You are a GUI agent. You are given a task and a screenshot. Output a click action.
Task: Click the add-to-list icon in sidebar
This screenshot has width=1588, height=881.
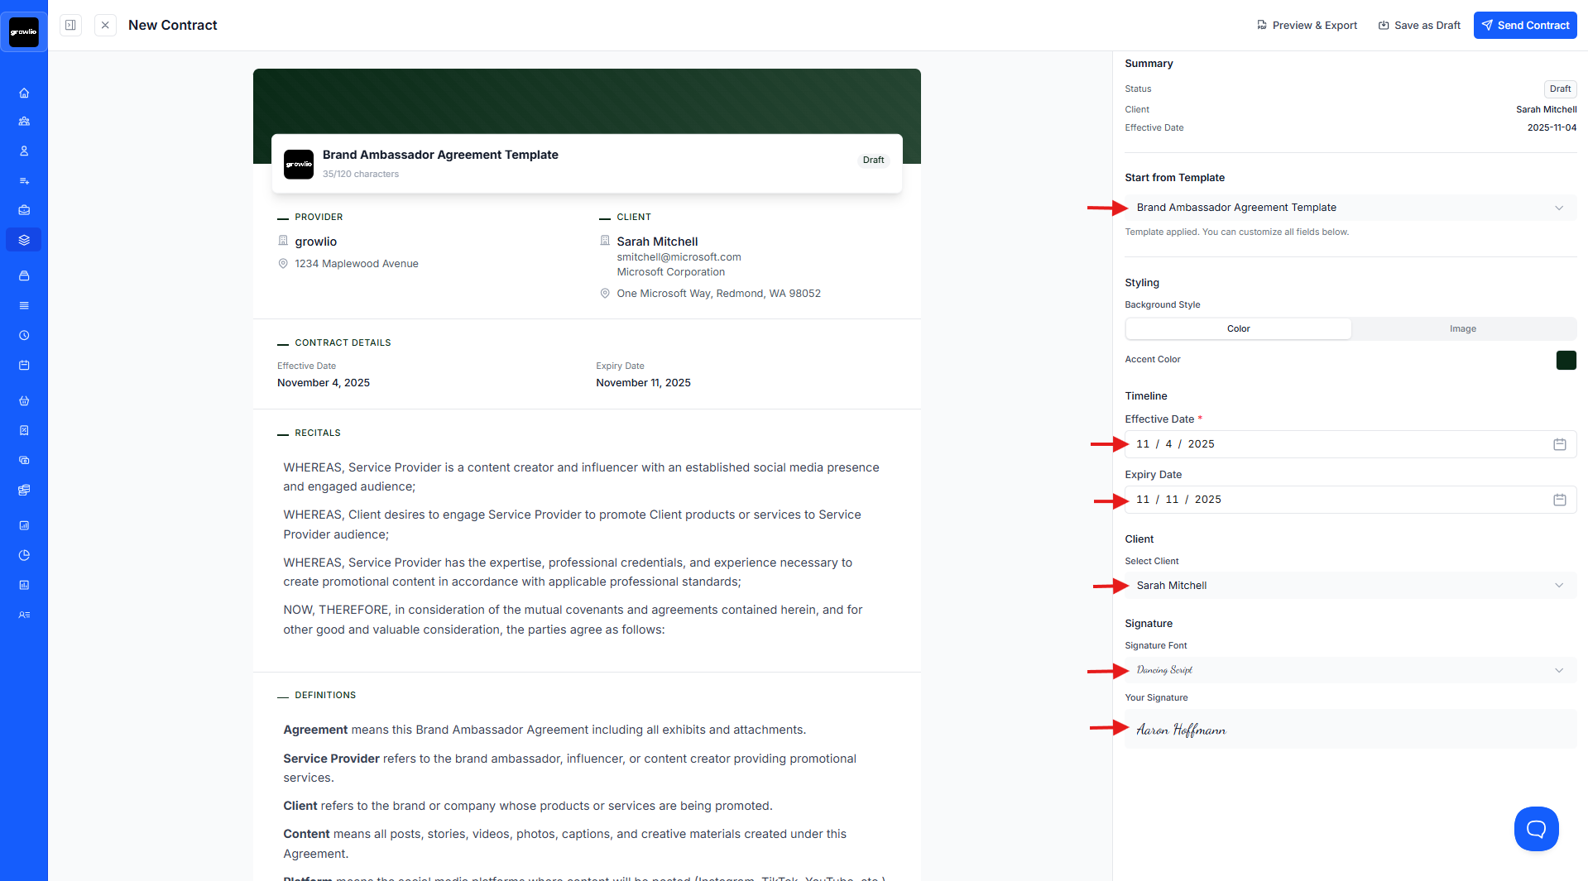click(x=24, y=181)
